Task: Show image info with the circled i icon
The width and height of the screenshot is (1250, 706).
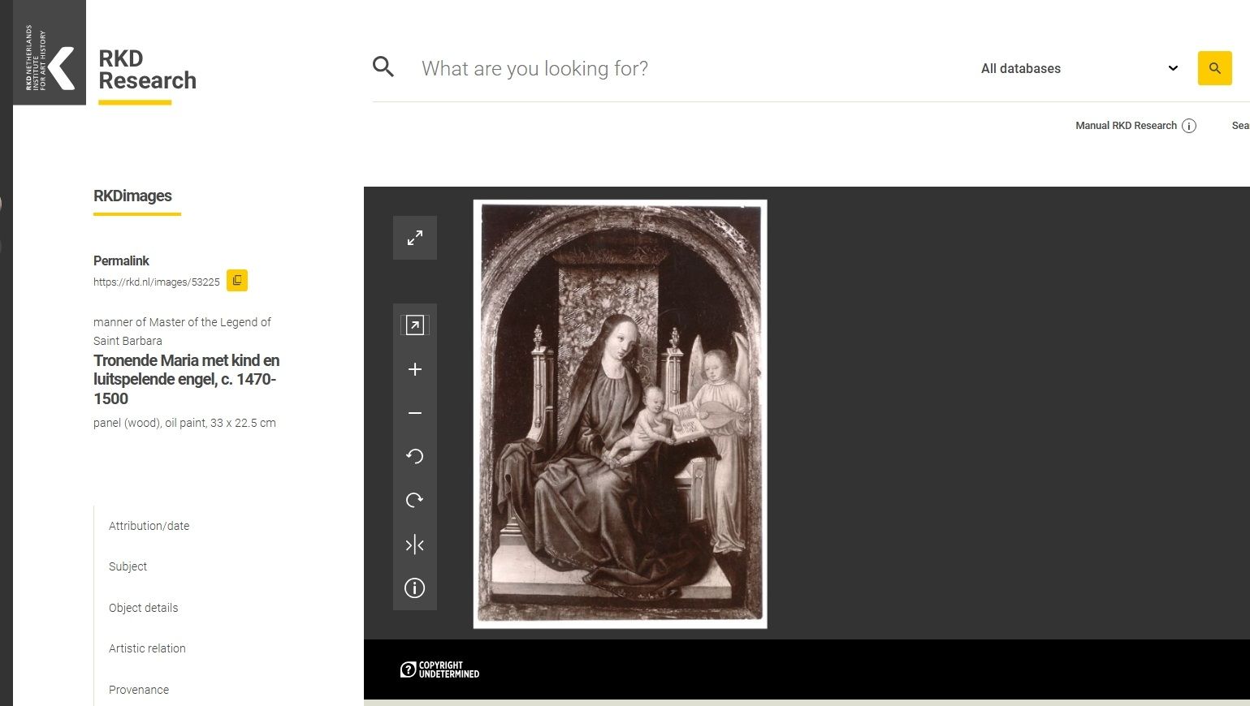Action: (415, 588)
